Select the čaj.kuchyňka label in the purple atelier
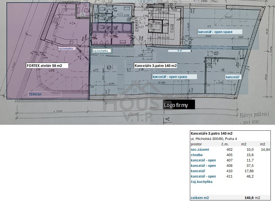275x201 pixels. (66, 49)
